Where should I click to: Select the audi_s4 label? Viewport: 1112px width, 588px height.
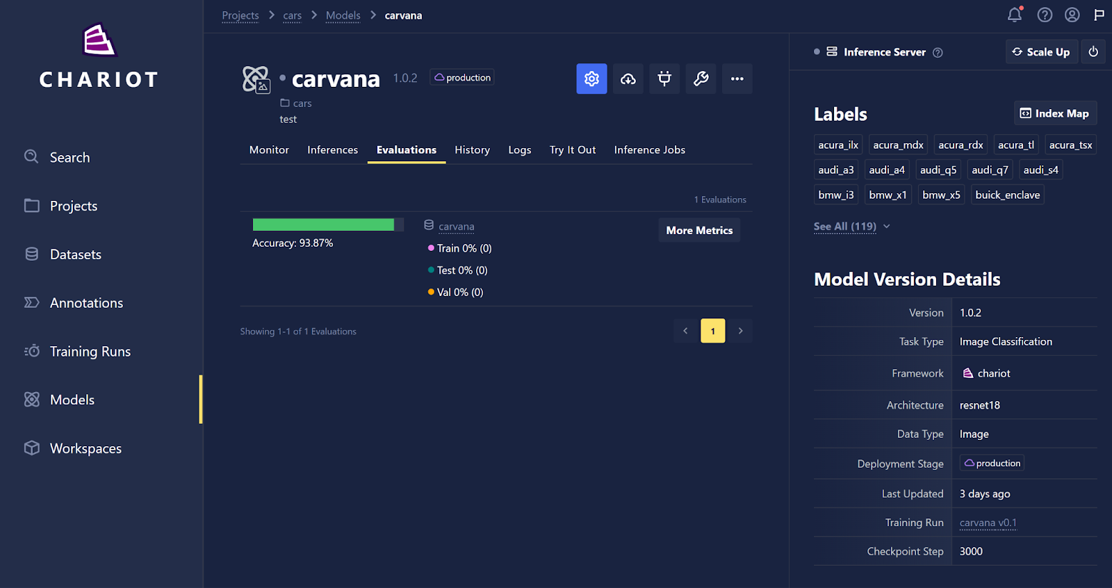coord(1040,170)
